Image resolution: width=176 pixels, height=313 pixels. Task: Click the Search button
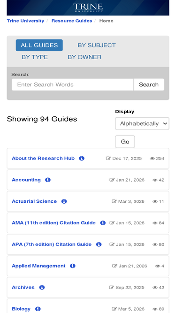point(149,84)
